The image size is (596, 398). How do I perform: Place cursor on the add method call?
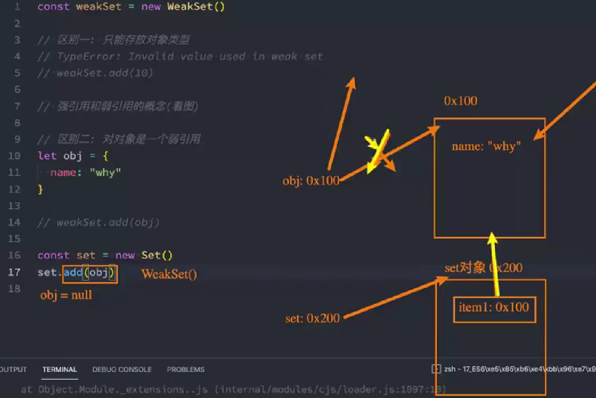pos(73,273)
